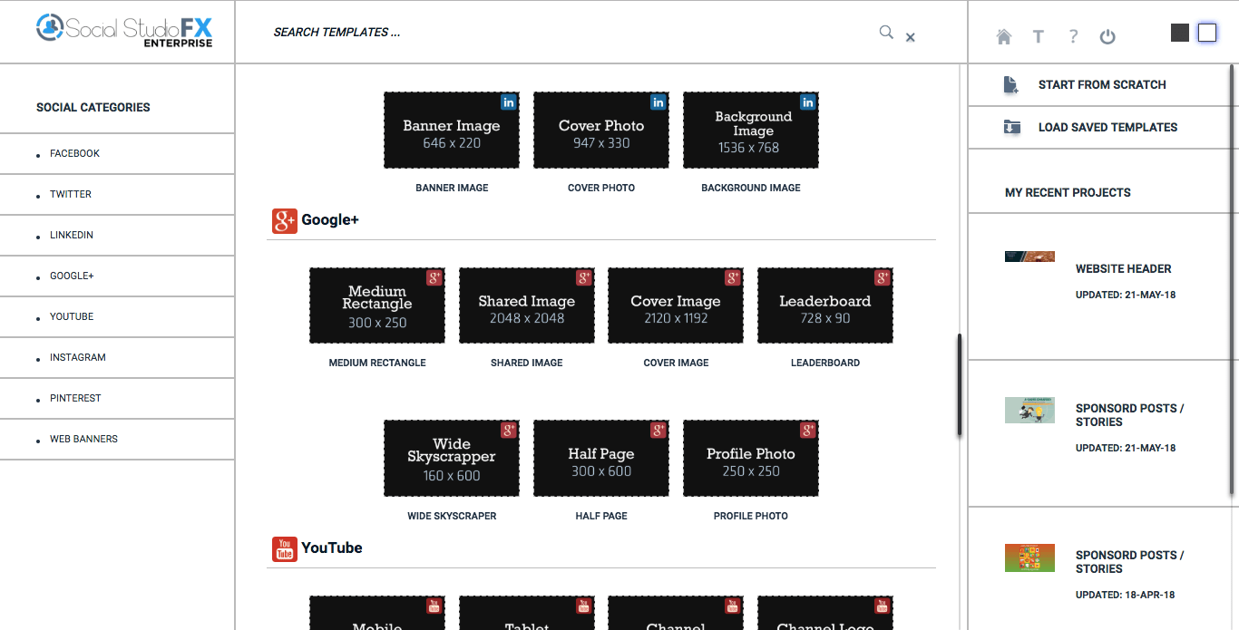
Task: Open help via the question mark icon
Action: pos(1073,36)
